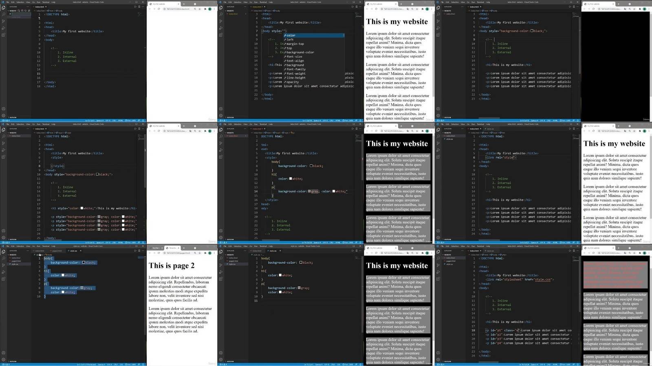Click the New File icon beside the WEBSITE header
This screenshot has width=652, height=366.
point(19,11)
